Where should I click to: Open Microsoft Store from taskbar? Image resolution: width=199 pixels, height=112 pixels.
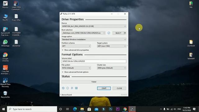89,109
